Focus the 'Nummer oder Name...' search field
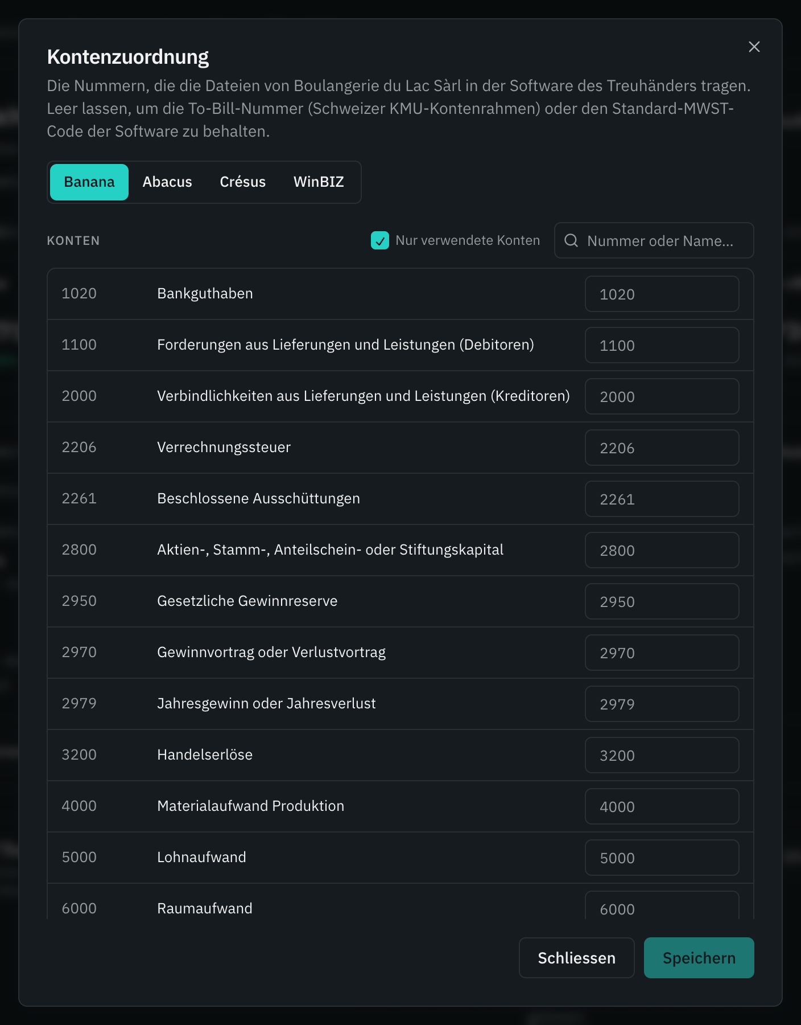The image size is (801, 1025). pyautogui.click(x=654, y=240)
